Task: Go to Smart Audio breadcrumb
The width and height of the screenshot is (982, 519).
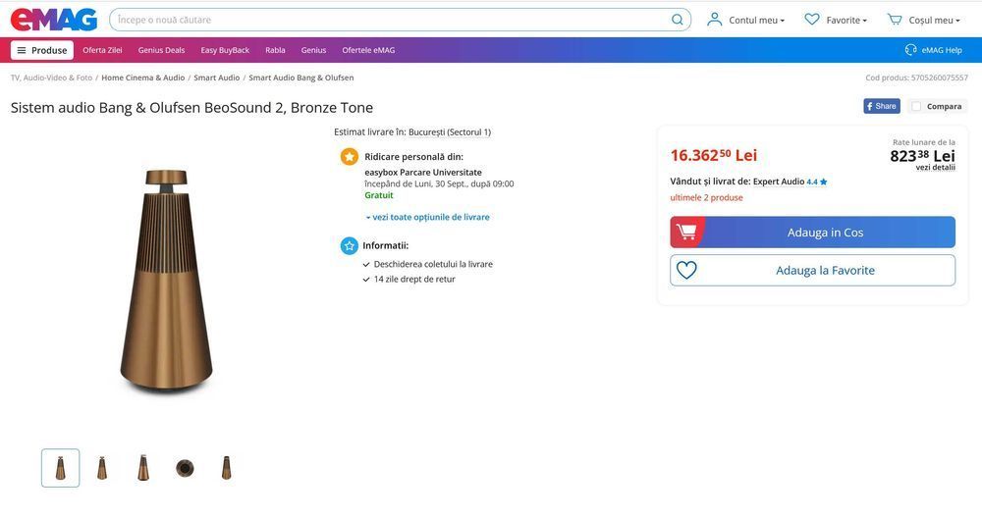Action: pos(217,78)
